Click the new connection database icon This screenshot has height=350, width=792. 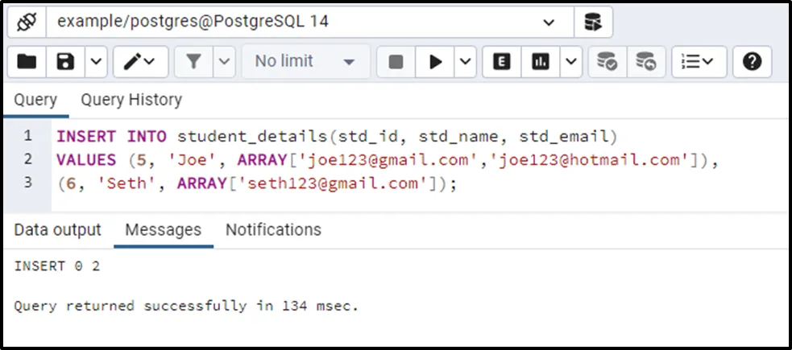coord(593,23)
